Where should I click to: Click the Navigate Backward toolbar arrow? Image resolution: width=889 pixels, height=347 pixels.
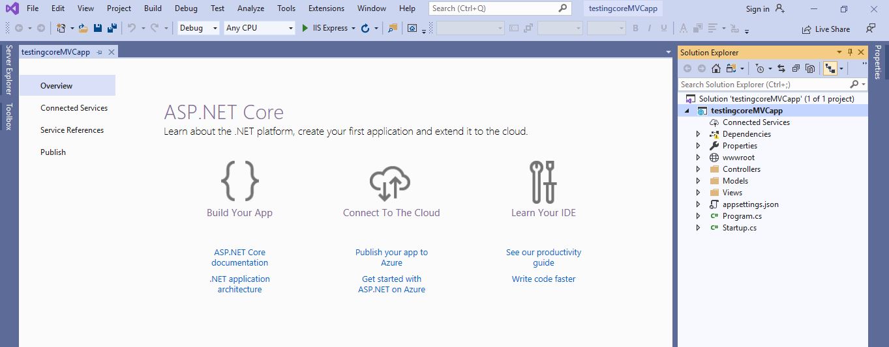coord(18,28)
